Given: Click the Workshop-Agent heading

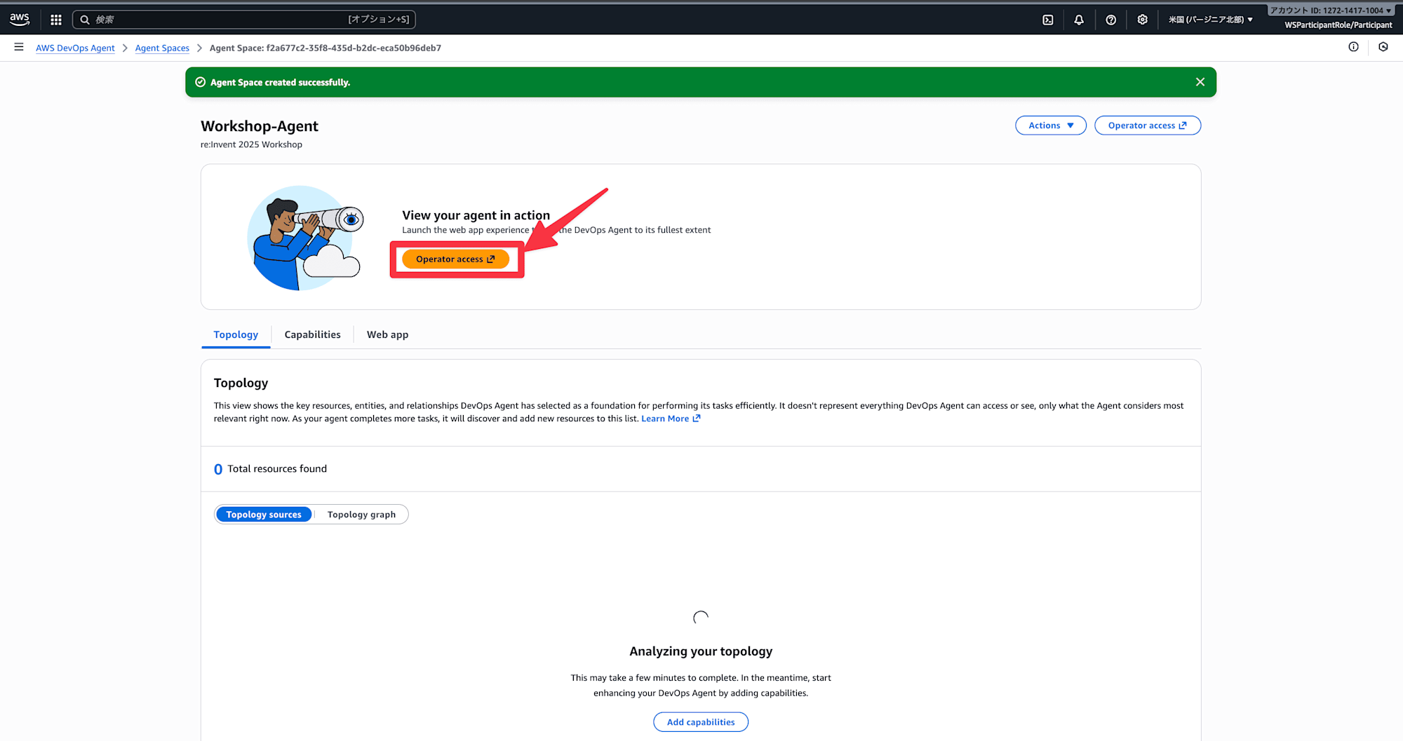Looking at the screenshot, I should click(260, 126).
